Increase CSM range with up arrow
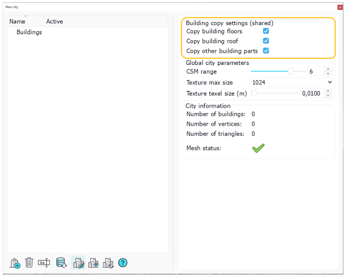Screen dimensions: 346x277 pyautogui.click(x=328, y=69)
